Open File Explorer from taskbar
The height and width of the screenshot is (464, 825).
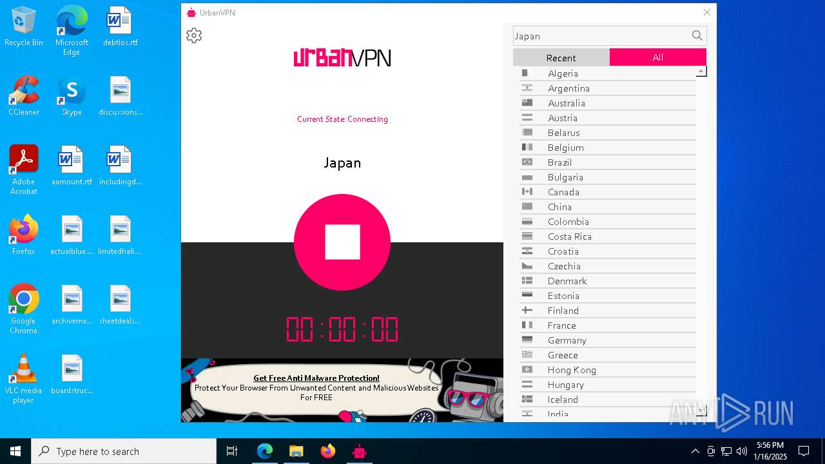[x=296, y=451]
